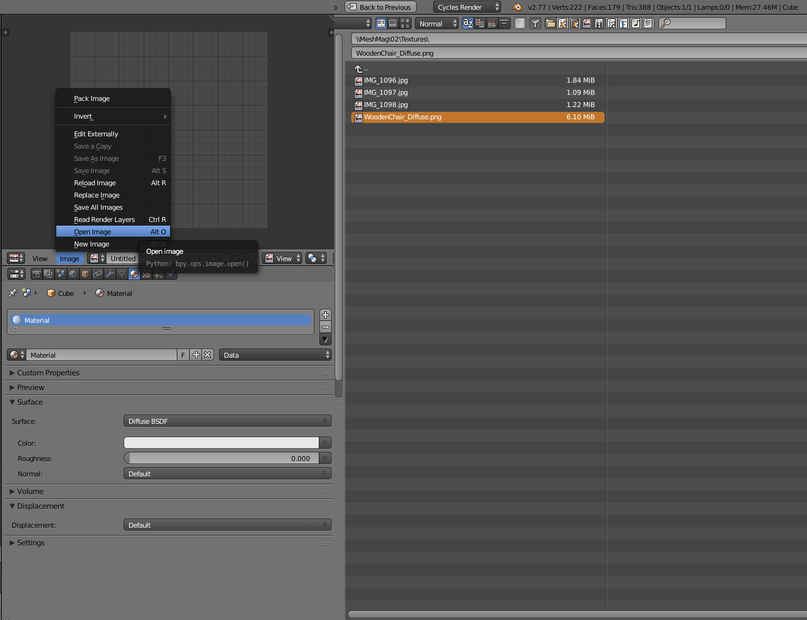Enable alphabetical file sorting (AZ icon)

[x=467, y=23]
